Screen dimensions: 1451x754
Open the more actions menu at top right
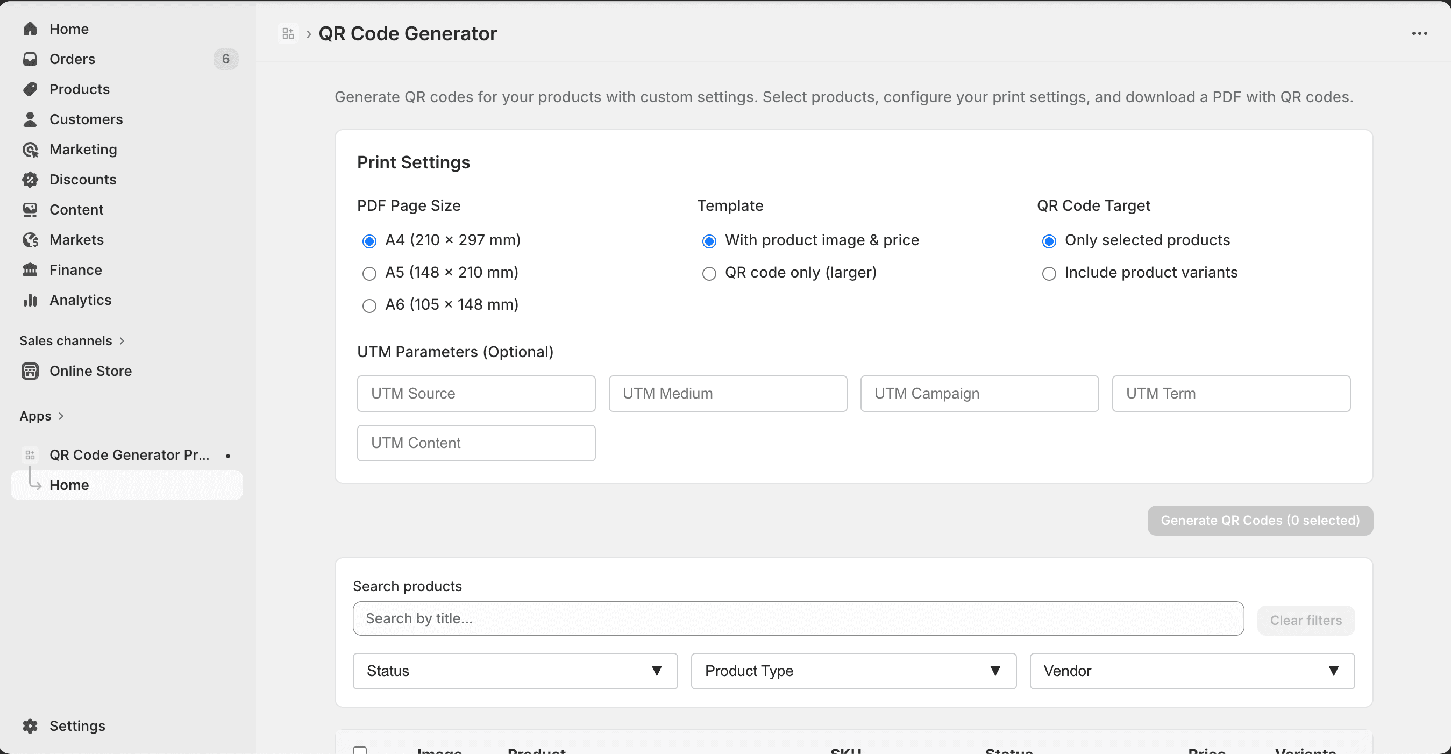click(x=1420, y=33)
